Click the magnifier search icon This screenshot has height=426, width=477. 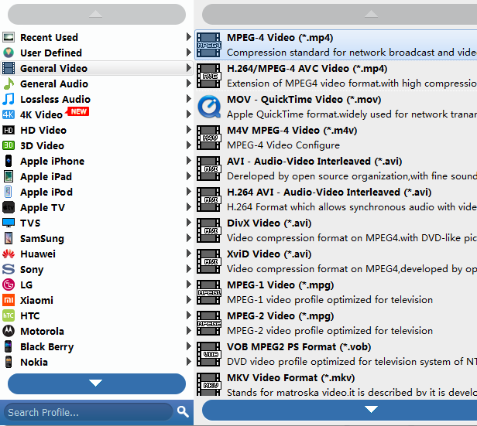point(183,411)
